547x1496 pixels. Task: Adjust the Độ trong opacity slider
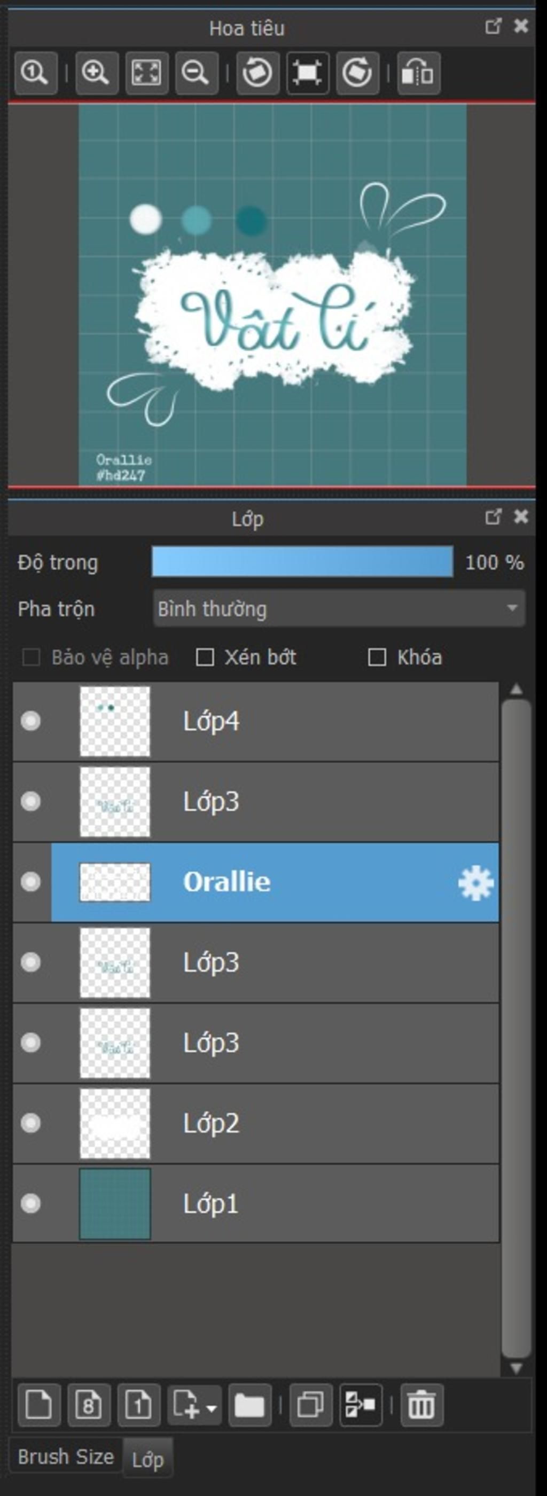tap(302, 561)
